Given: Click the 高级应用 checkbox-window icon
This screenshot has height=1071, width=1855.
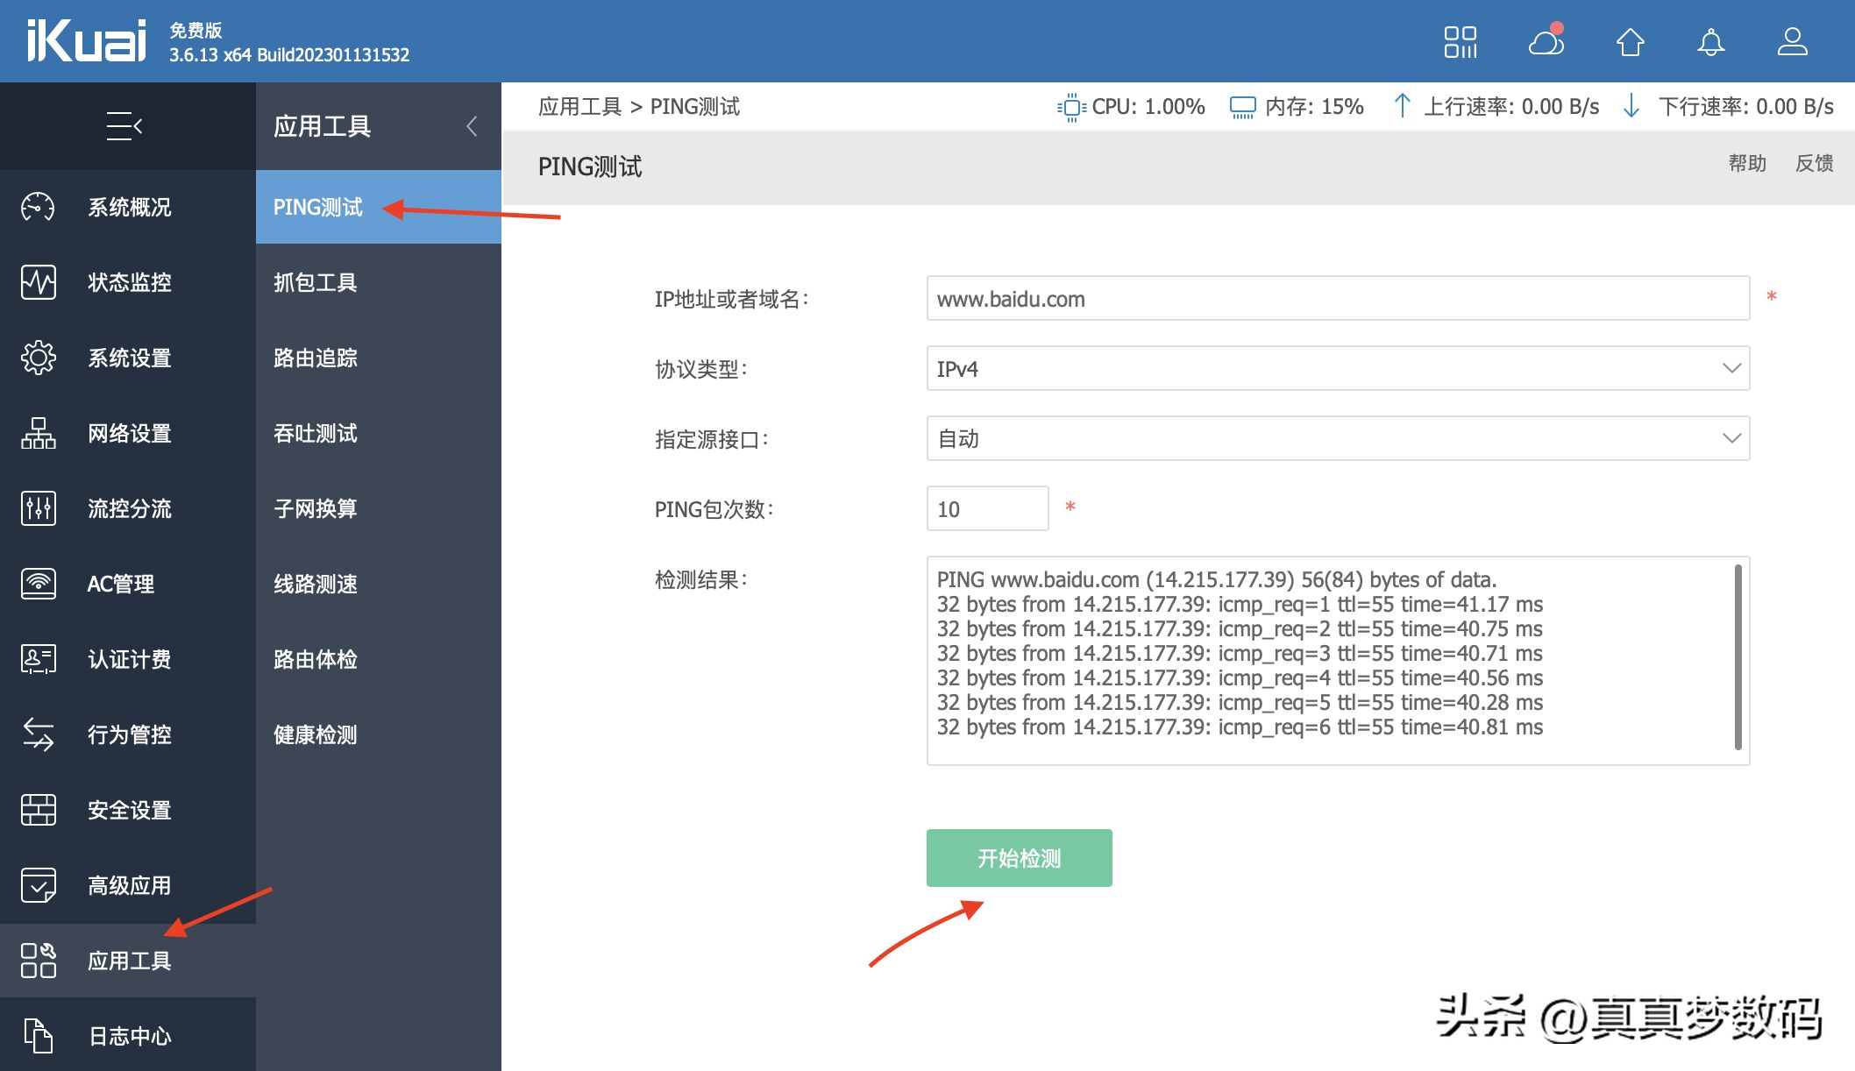Looking at the screenshot, I should [x=38, y=885].
